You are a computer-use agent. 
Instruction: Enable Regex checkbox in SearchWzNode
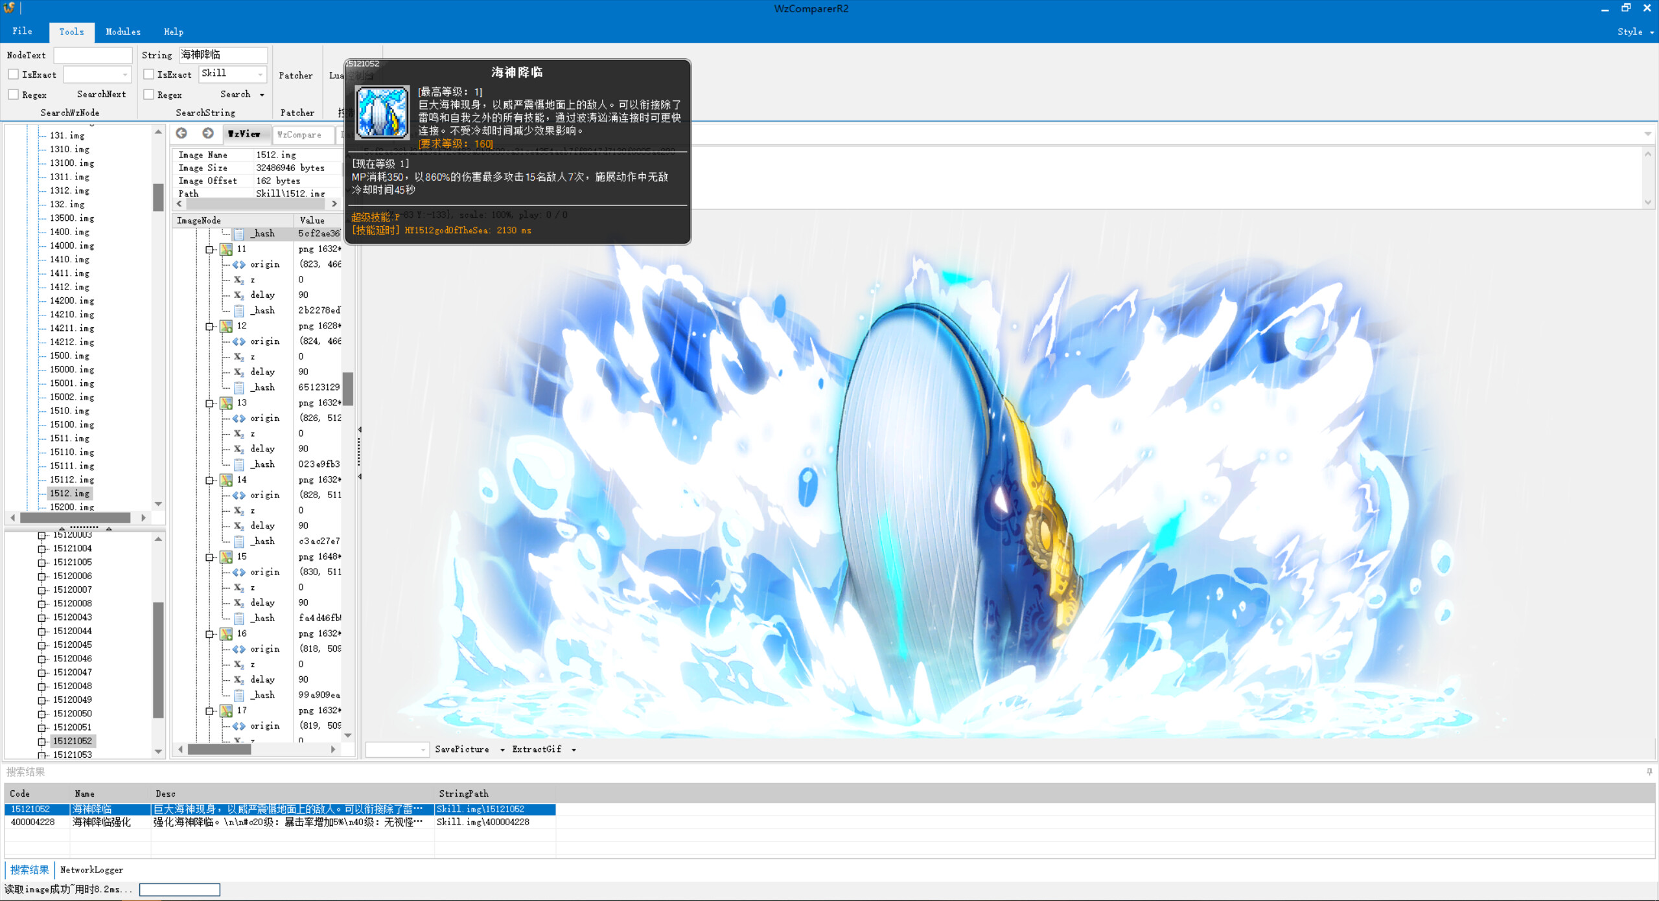pos(13,95)
